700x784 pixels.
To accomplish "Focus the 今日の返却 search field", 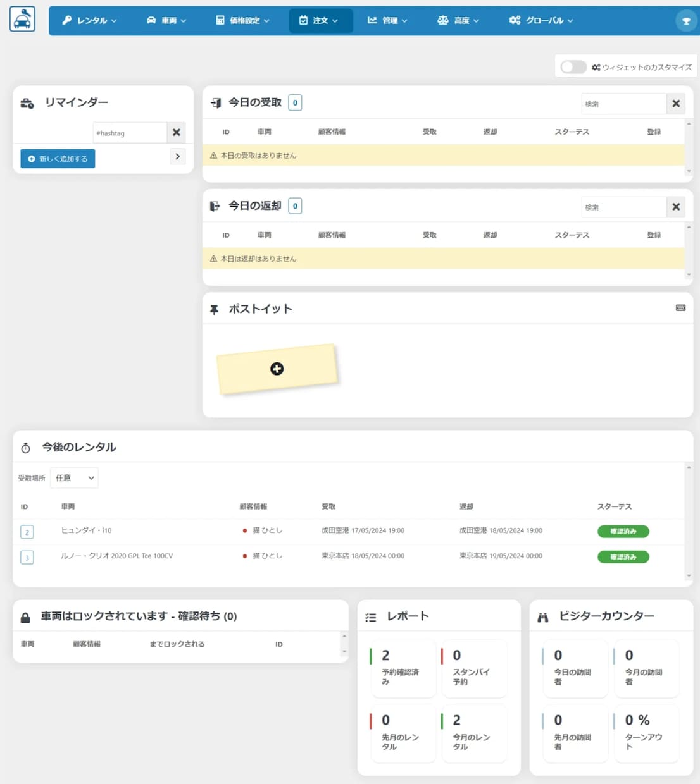I will pyautogui.click(x=624, y=207).
